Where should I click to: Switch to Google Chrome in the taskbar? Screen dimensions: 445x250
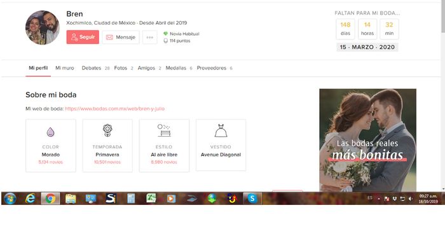(50, 198)
